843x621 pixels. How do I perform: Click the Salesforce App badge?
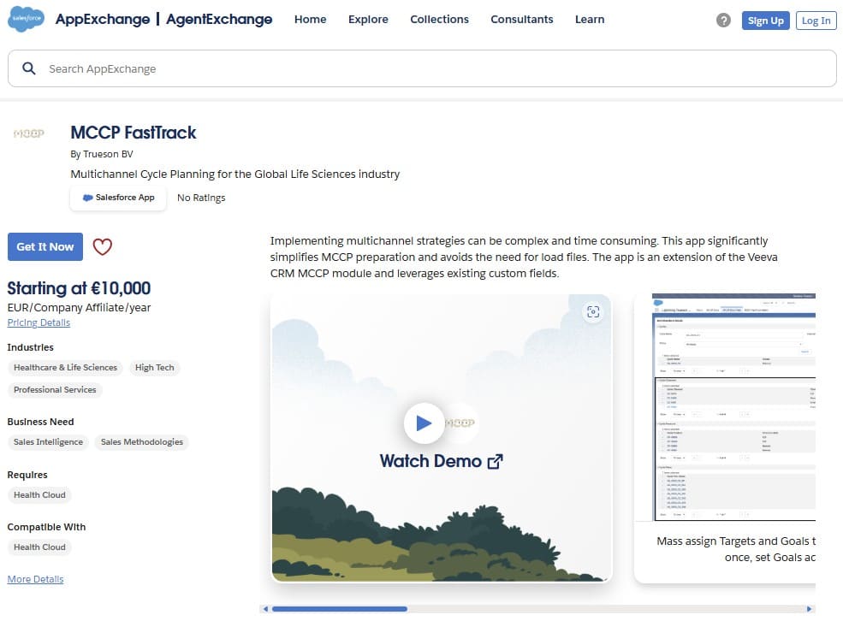pyautogui.click(x=118, y=197)
